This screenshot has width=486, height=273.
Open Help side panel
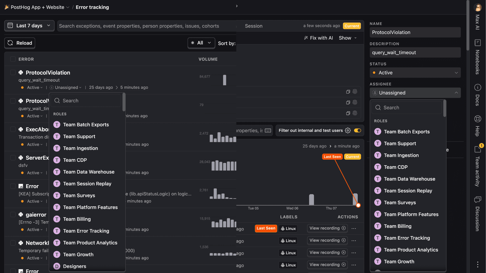click(477, 126)
